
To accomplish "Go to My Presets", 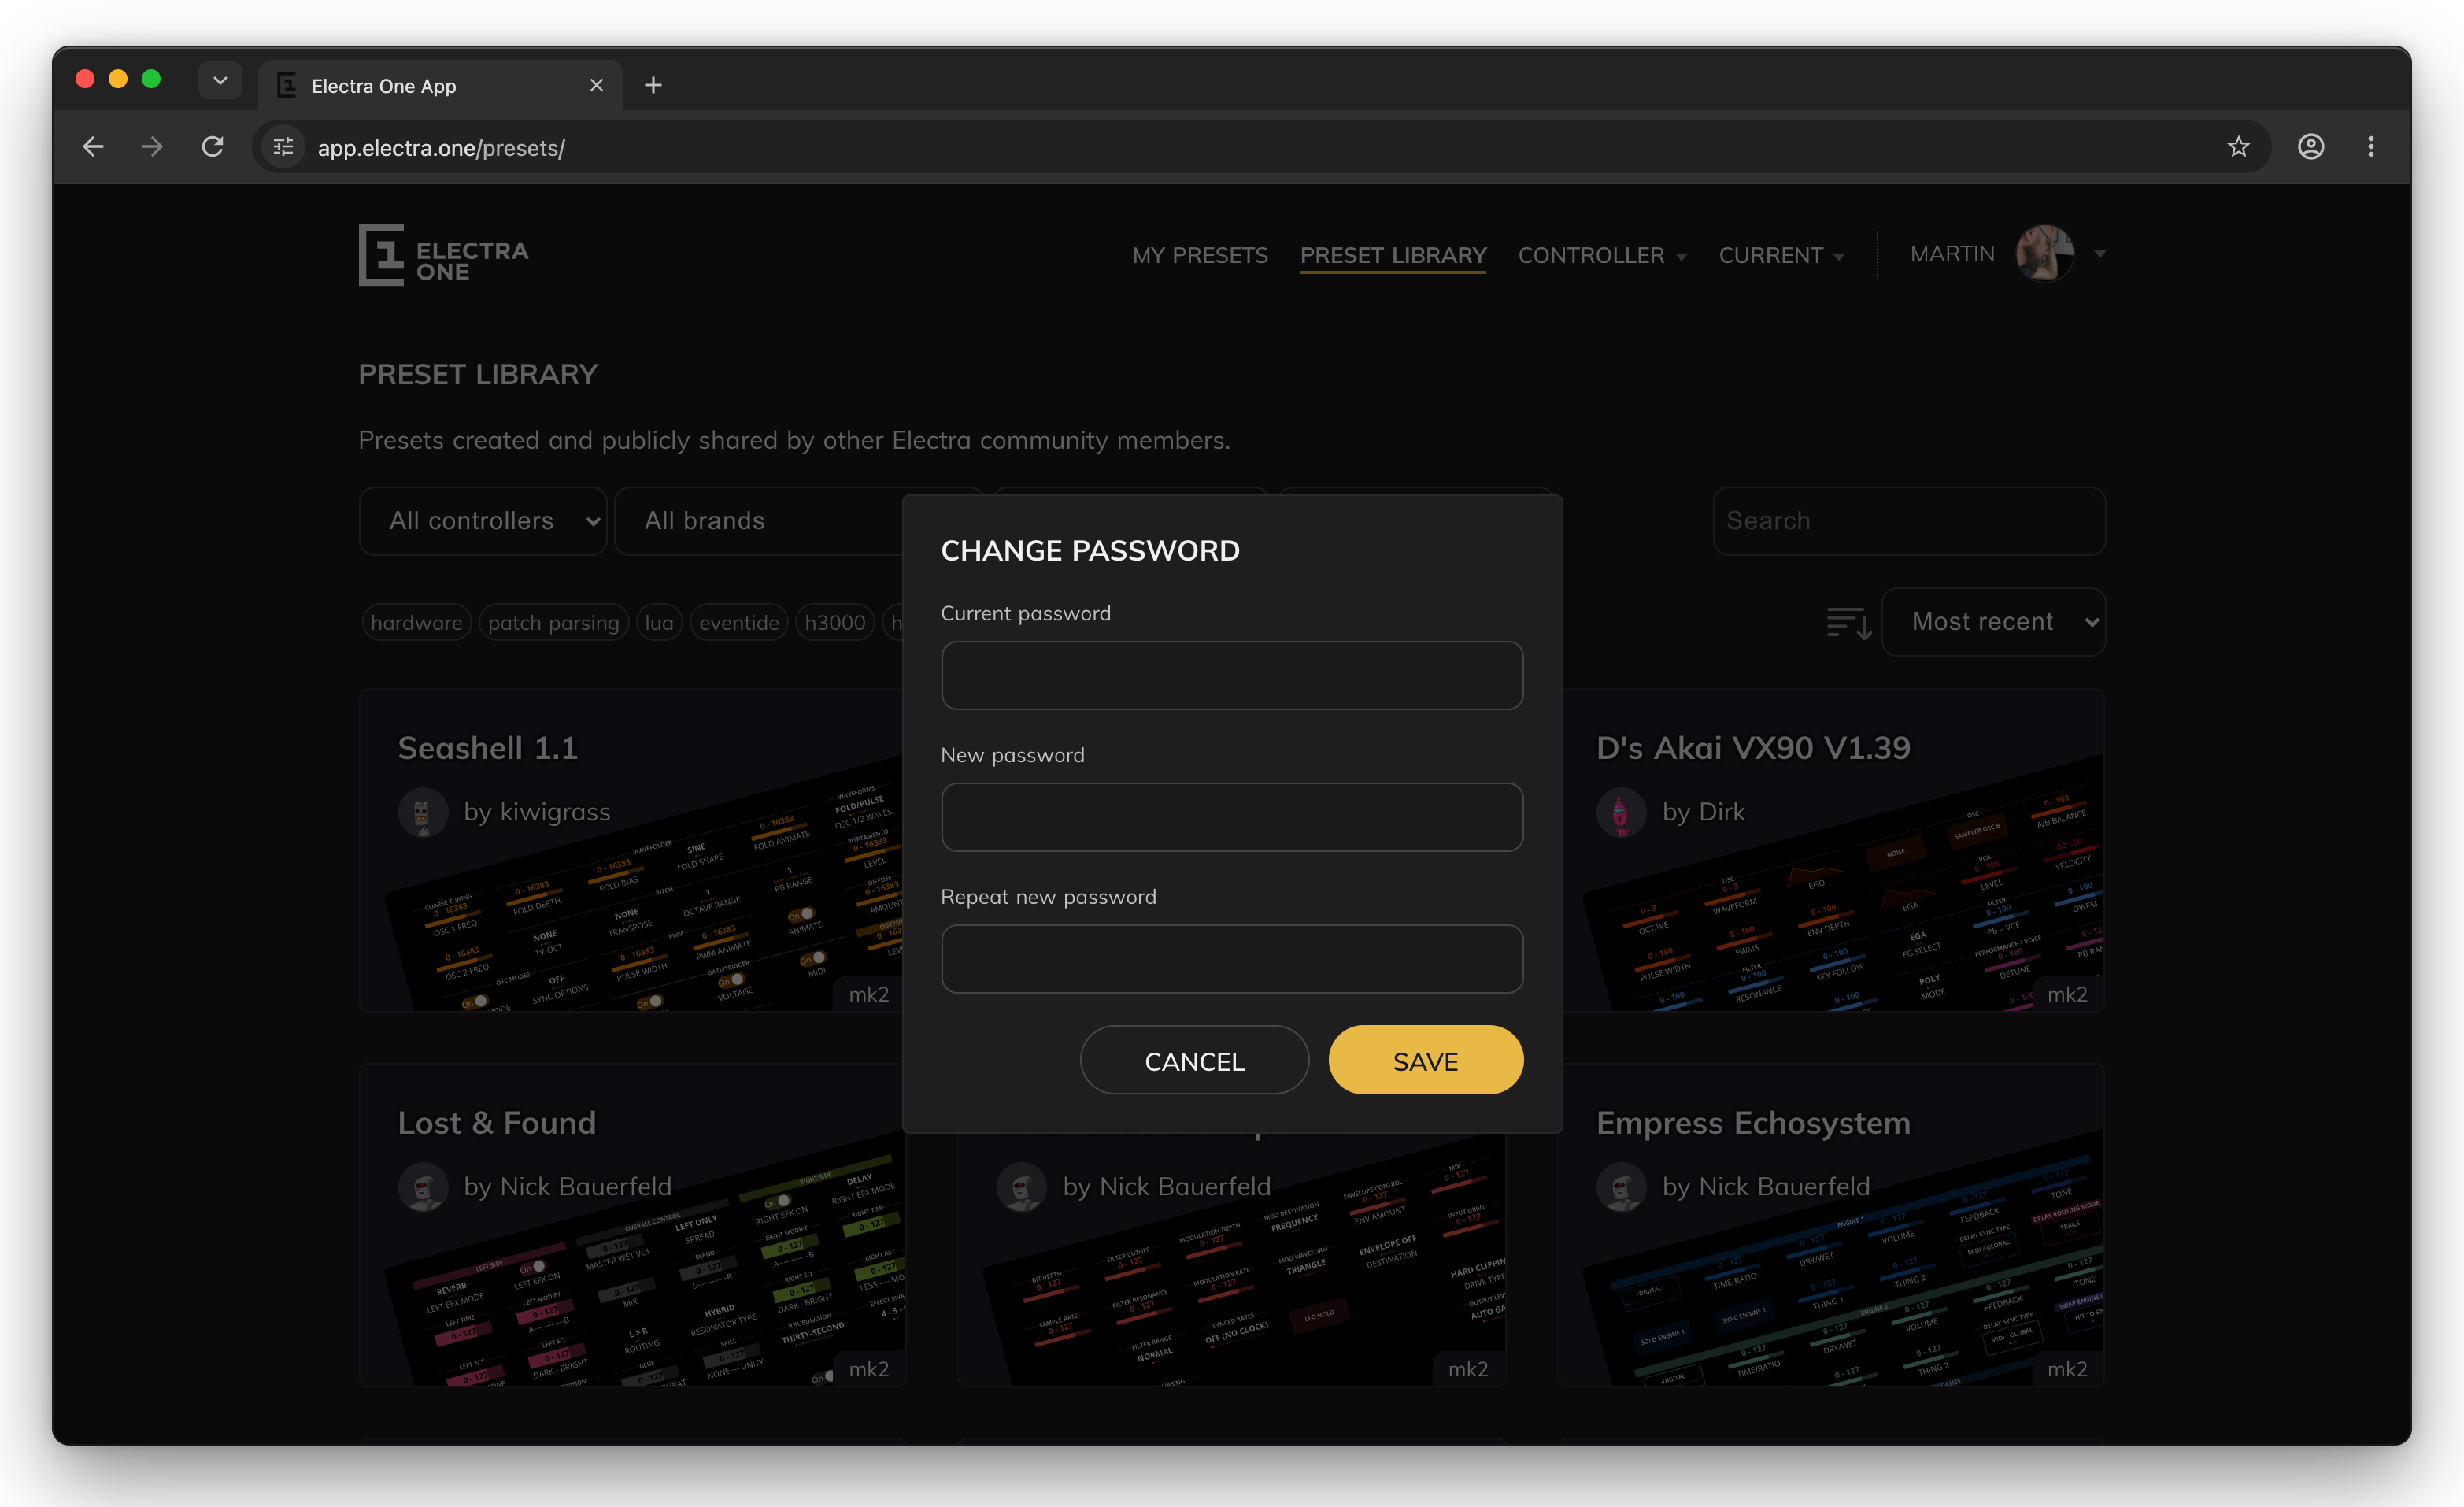I will tap(1200, 255).
